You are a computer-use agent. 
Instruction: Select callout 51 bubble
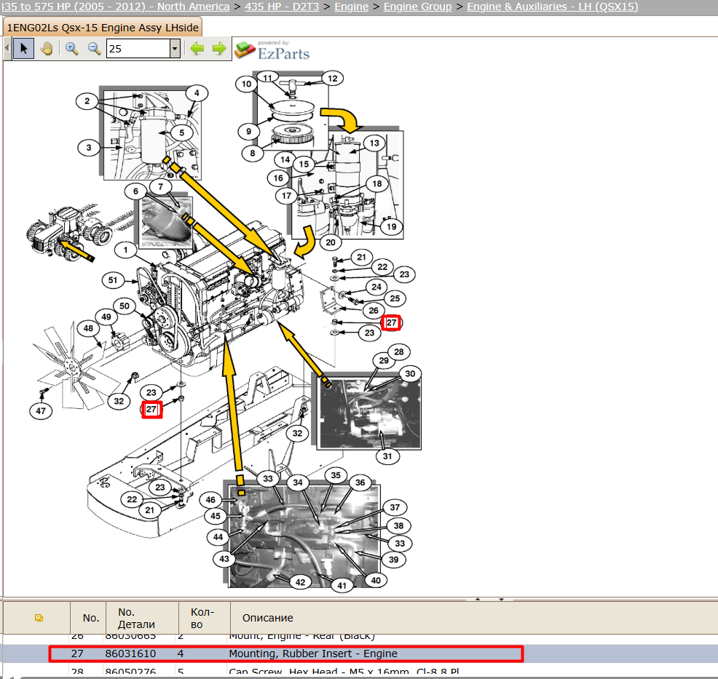click(x=113, y=280)
